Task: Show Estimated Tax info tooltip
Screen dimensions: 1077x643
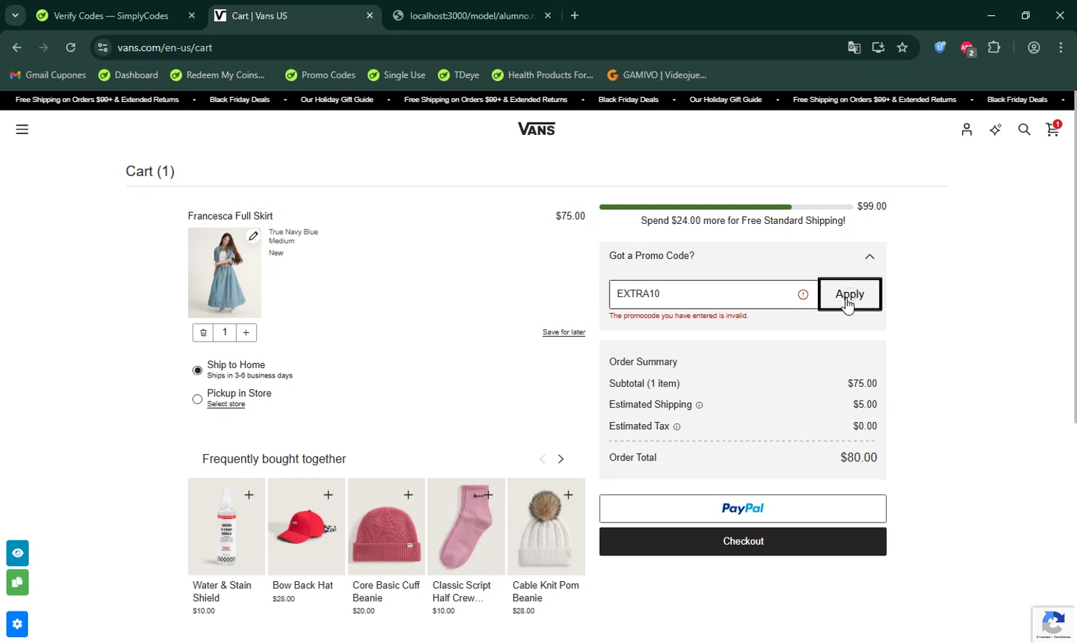Action: [676, 427]
